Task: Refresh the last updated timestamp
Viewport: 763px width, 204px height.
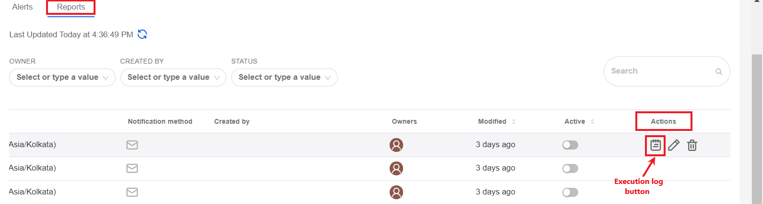Action: click(142, 34)
